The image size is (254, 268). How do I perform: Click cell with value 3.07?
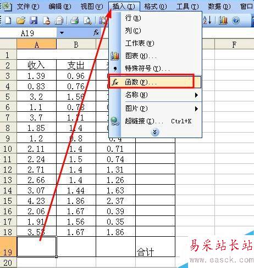coord(36,190)
